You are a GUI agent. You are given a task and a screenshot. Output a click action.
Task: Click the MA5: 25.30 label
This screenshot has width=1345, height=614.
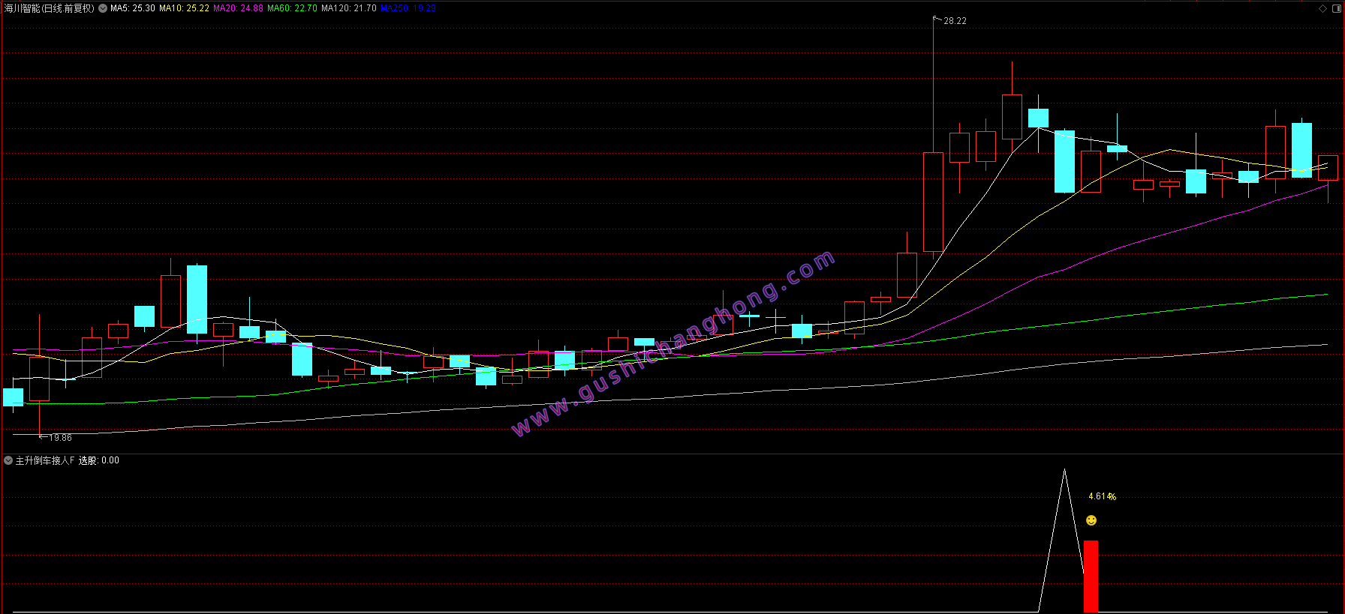coord(133,8)
